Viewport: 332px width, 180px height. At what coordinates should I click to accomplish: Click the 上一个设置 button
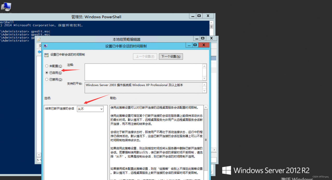click(x=145, y=56)
